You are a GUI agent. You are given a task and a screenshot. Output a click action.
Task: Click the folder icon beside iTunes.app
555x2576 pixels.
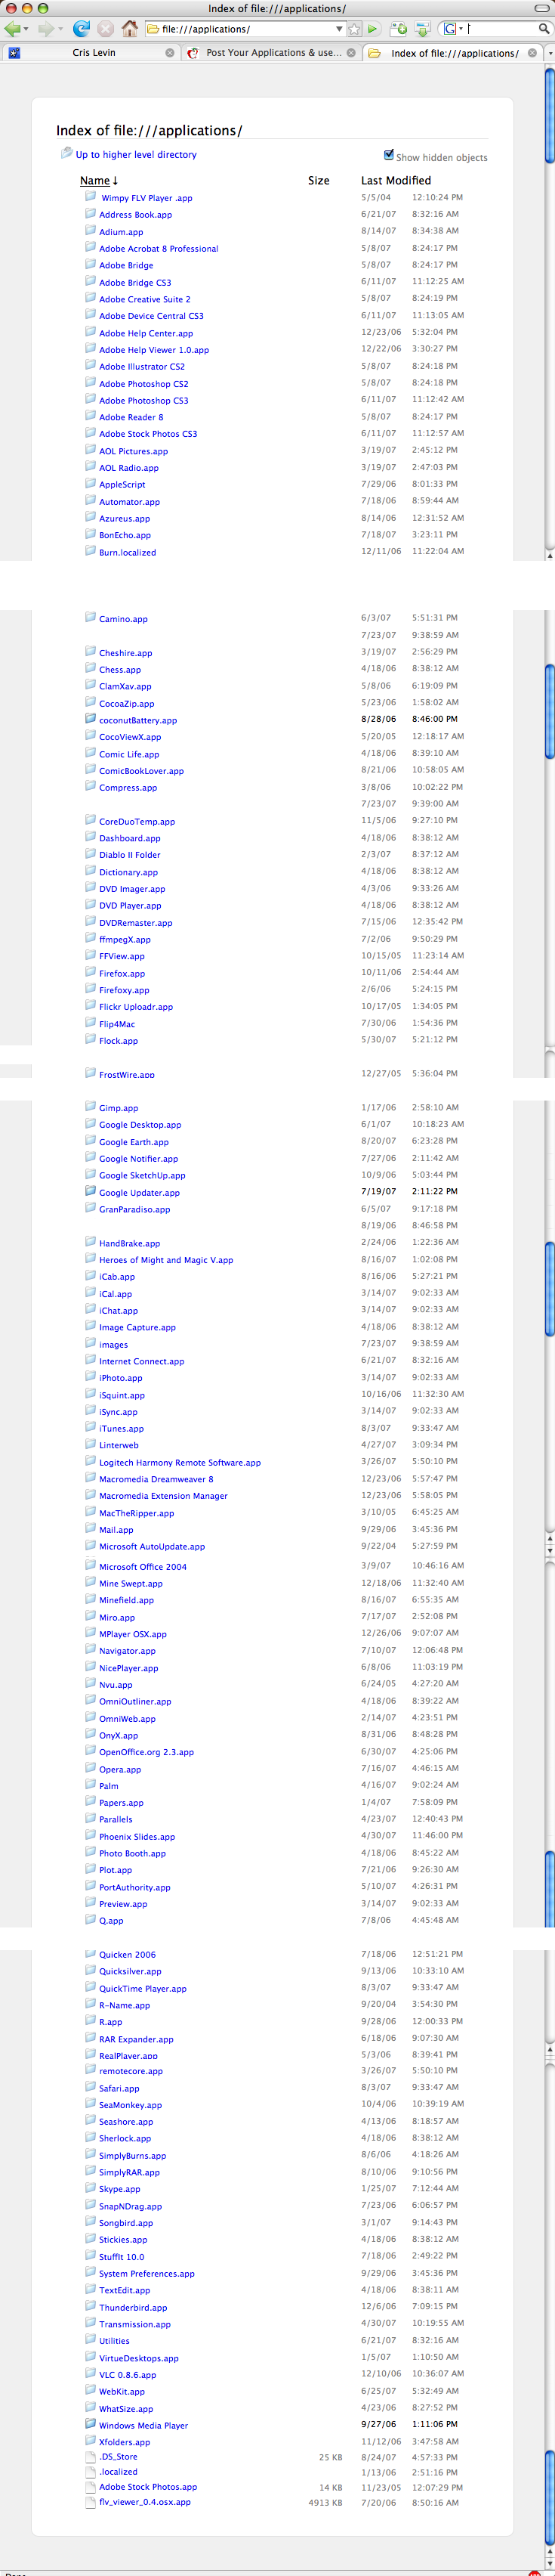90,1428
